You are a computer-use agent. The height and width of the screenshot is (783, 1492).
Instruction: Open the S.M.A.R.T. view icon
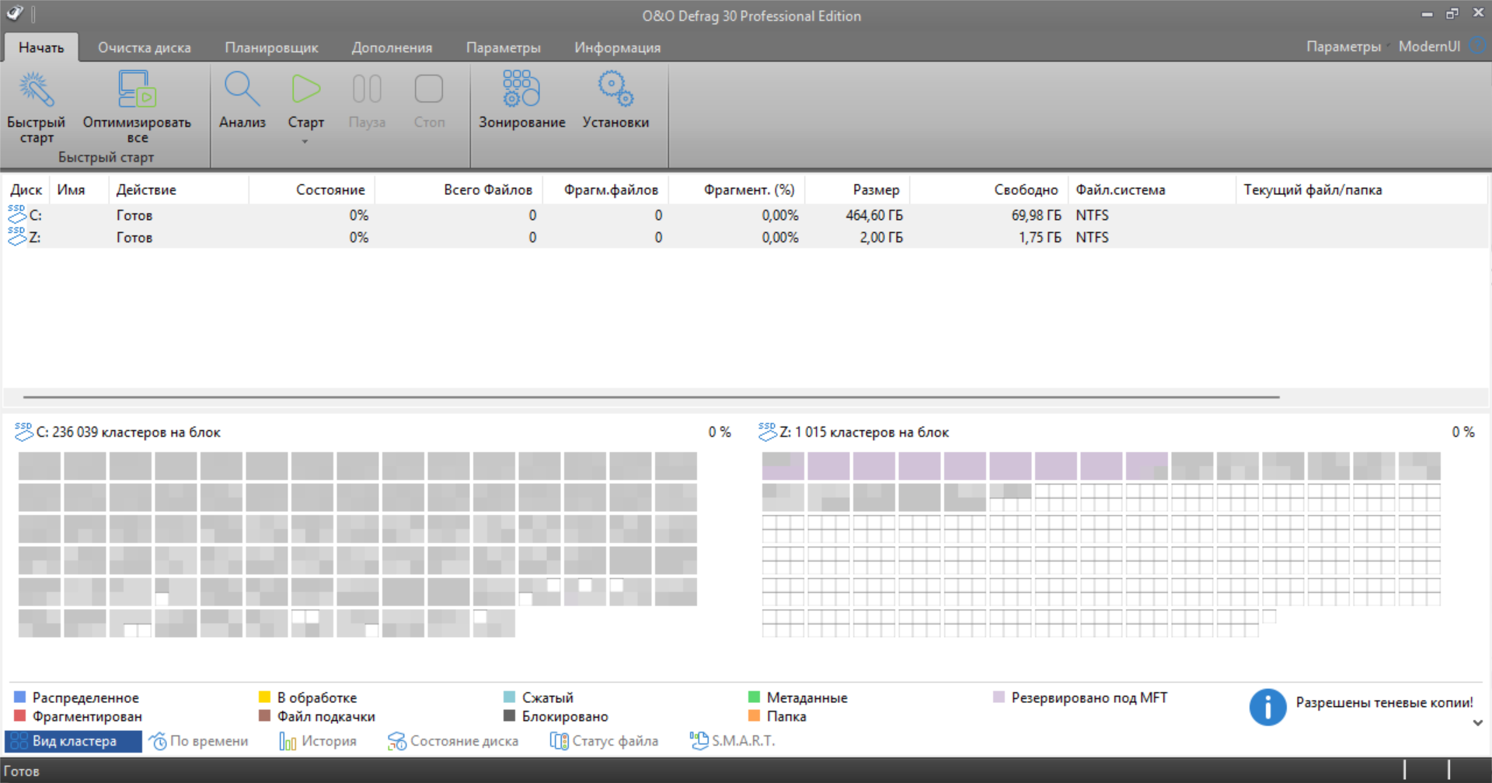pyautogui.click(x=699, y=741)
